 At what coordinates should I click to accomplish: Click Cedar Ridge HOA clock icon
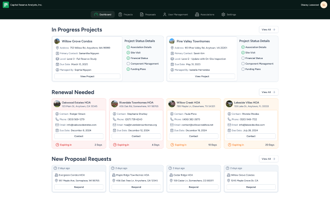(170, 168)
